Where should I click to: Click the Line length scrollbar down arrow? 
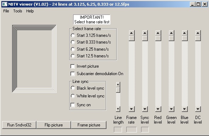pos(118,109)
